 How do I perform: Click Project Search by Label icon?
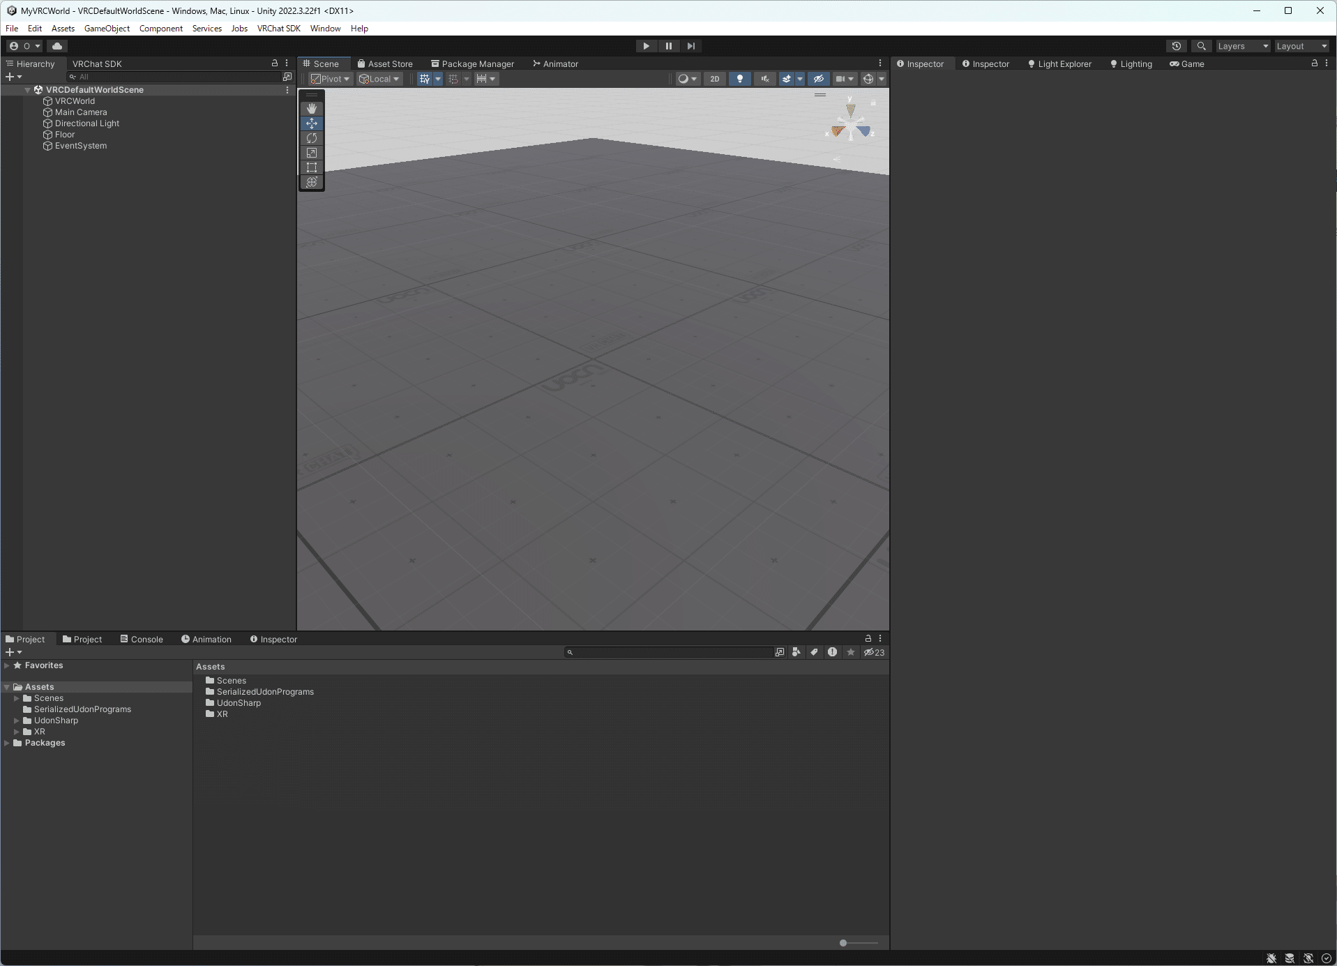click(815, 652)
